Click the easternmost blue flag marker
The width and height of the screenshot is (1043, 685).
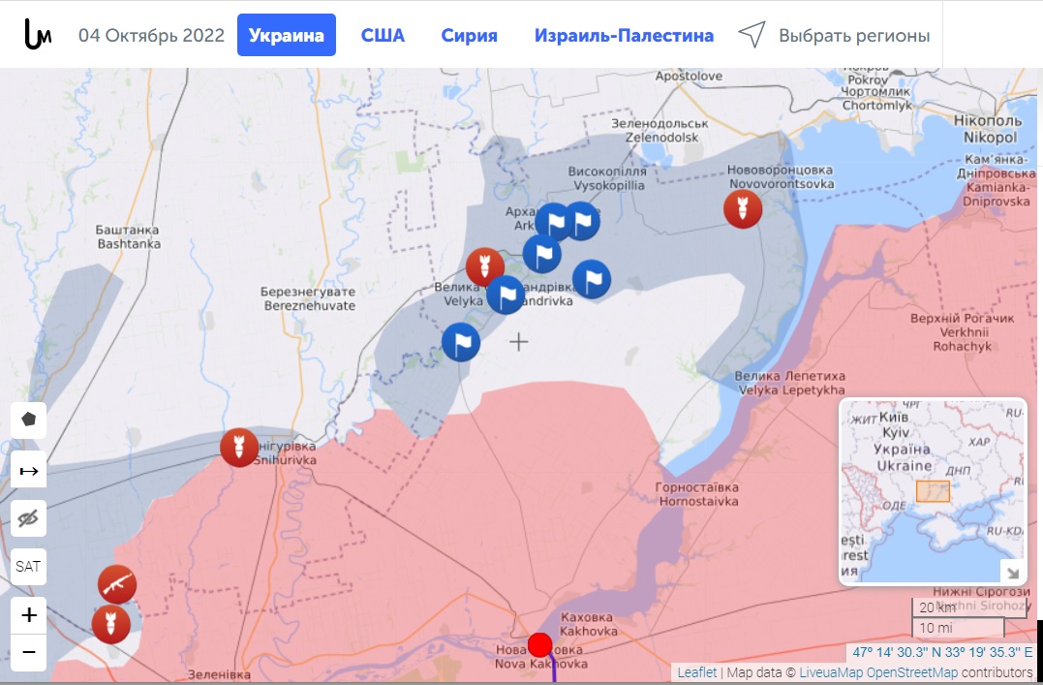click(592, 279)
